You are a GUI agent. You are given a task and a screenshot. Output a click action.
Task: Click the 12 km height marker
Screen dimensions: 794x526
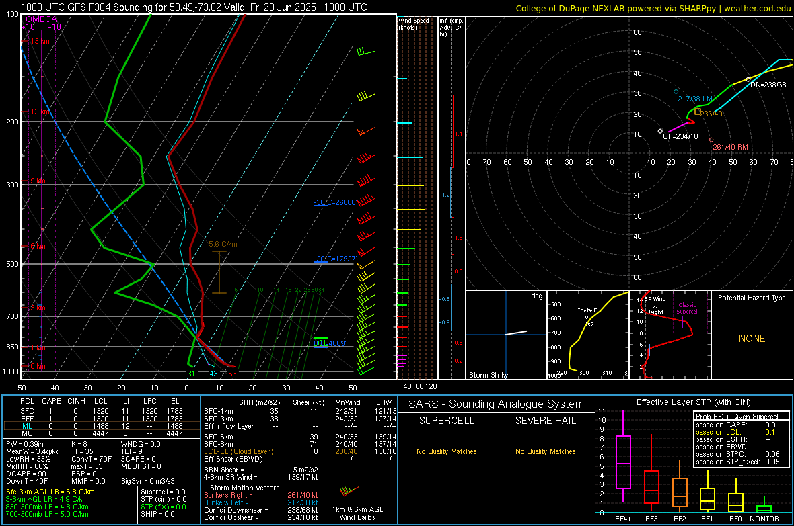pos(40,112)
